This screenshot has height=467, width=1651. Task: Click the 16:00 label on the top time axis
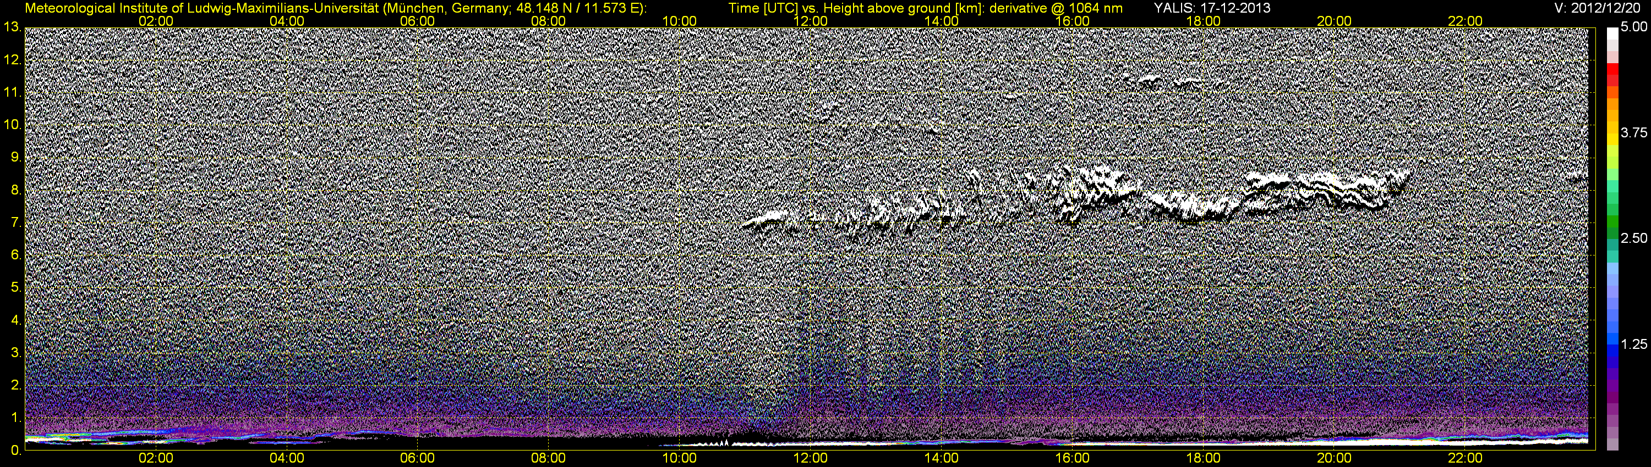coord(1072,21)
